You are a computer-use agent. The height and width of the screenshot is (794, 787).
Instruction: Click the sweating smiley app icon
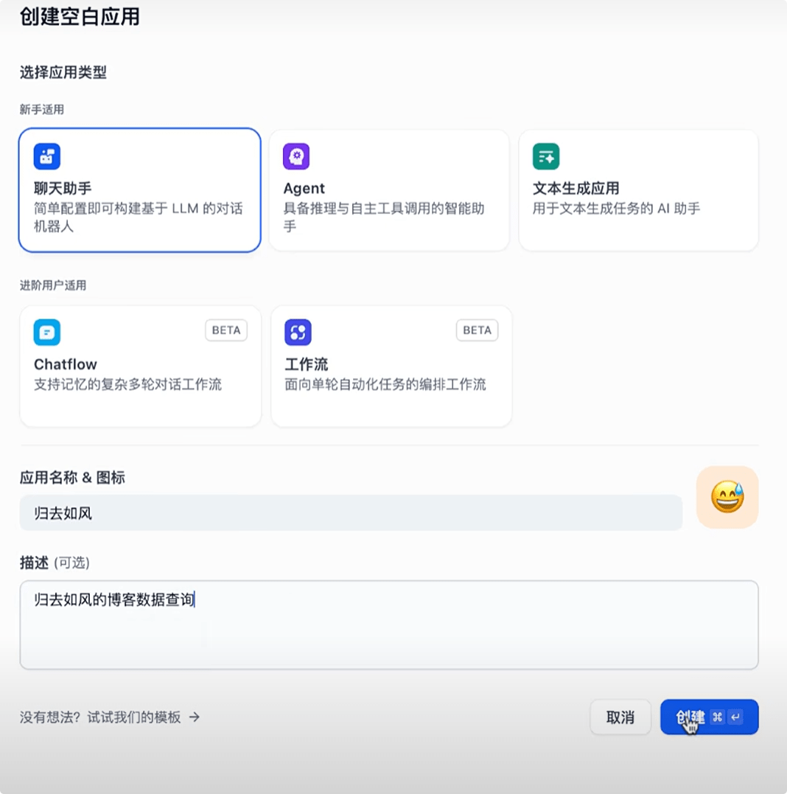coord(727,497)
